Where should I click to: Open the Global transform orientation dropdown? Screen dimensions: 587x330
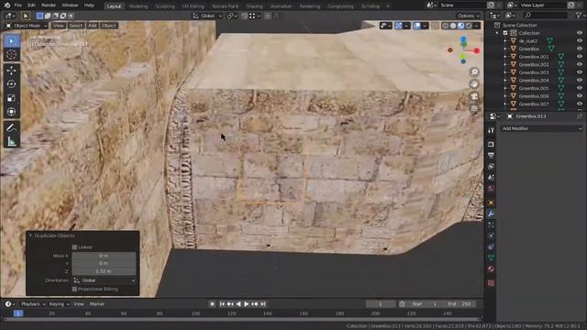click(207, 16)
